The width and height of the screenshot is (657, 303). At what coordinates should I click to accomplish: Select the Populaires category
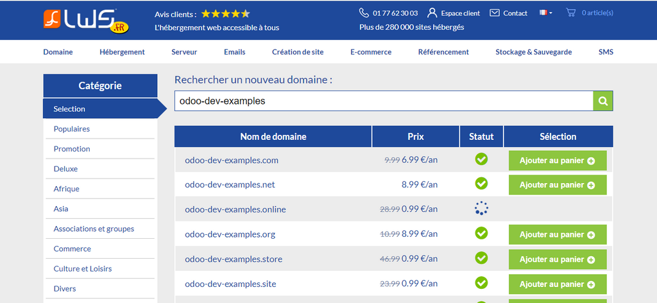[x=72, y=129]
